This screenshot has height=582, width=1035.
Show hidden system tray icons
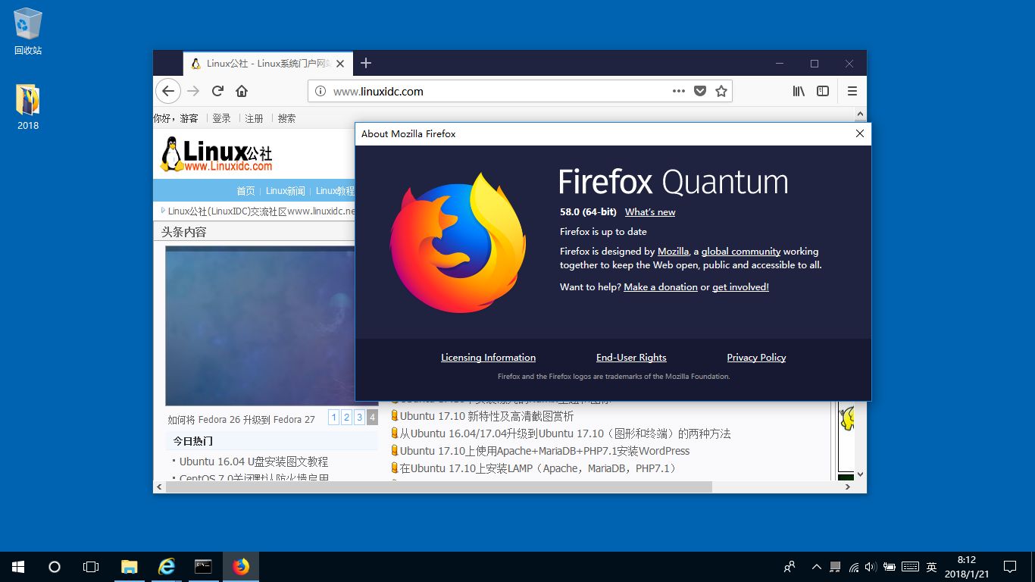click(816, 567)
